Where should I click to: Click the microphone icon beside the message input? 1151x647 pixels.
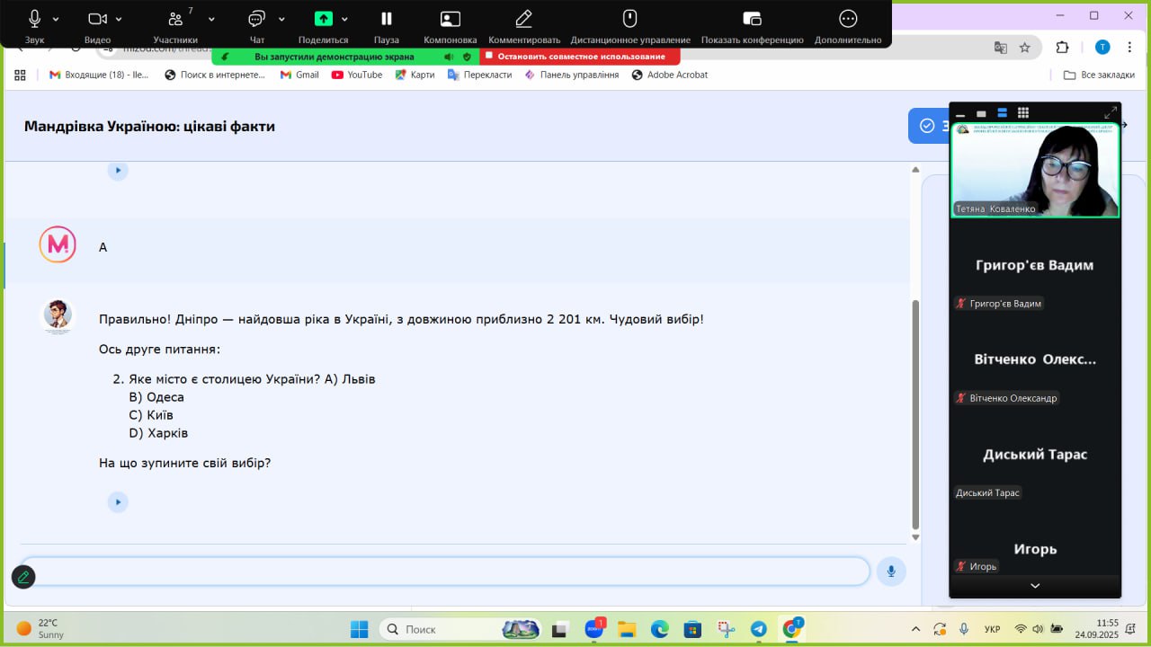point(891,572)
